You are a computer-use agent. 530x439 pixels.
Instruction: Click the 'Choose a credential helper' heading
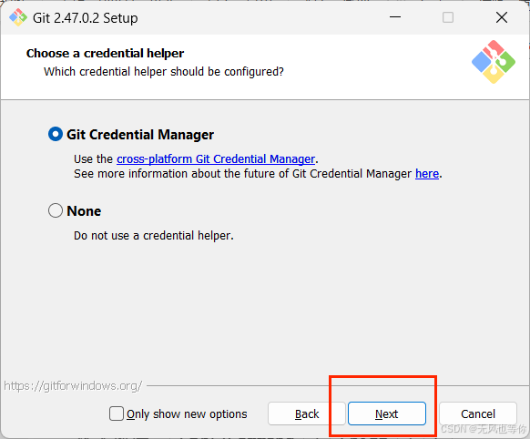click(105, 54)
